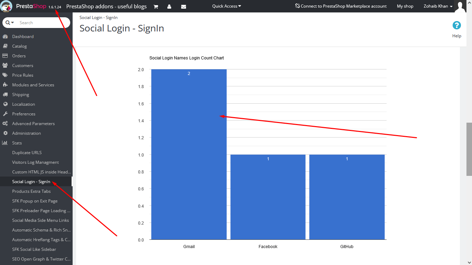The width and height of the screenshot is (472, 265).
Task: Click the Social Login - SignIn breadcrumb
Action: 98,18
